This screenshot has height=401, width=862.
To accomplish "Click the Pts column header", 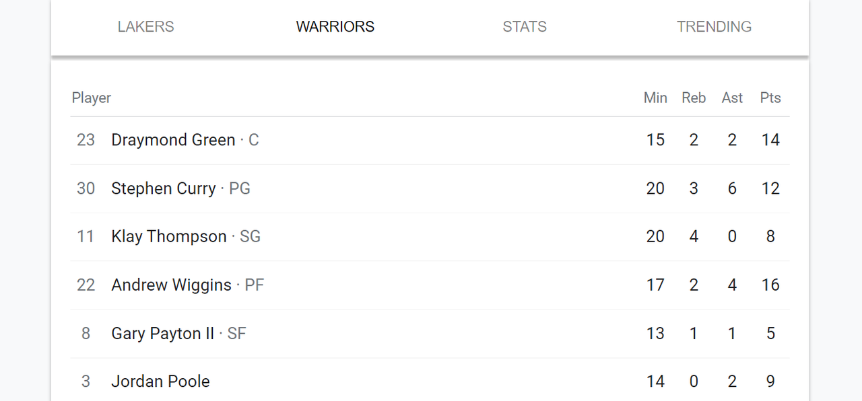I will point(770,98).
